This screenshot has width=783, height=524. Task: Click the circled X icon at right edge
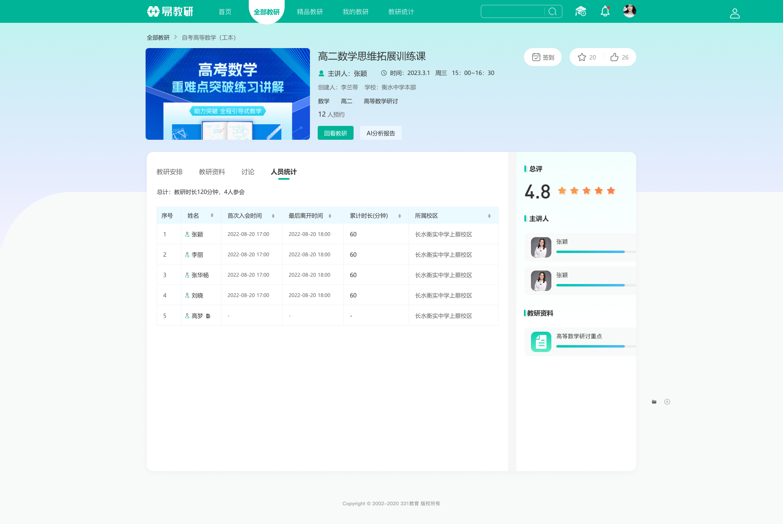point(667,402)
